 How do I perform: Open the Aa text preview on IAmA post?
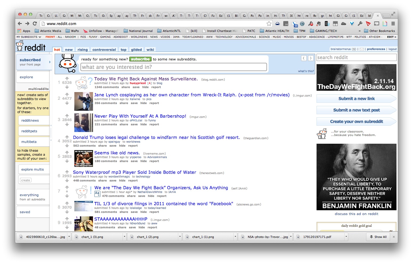[x=97, y=194]
